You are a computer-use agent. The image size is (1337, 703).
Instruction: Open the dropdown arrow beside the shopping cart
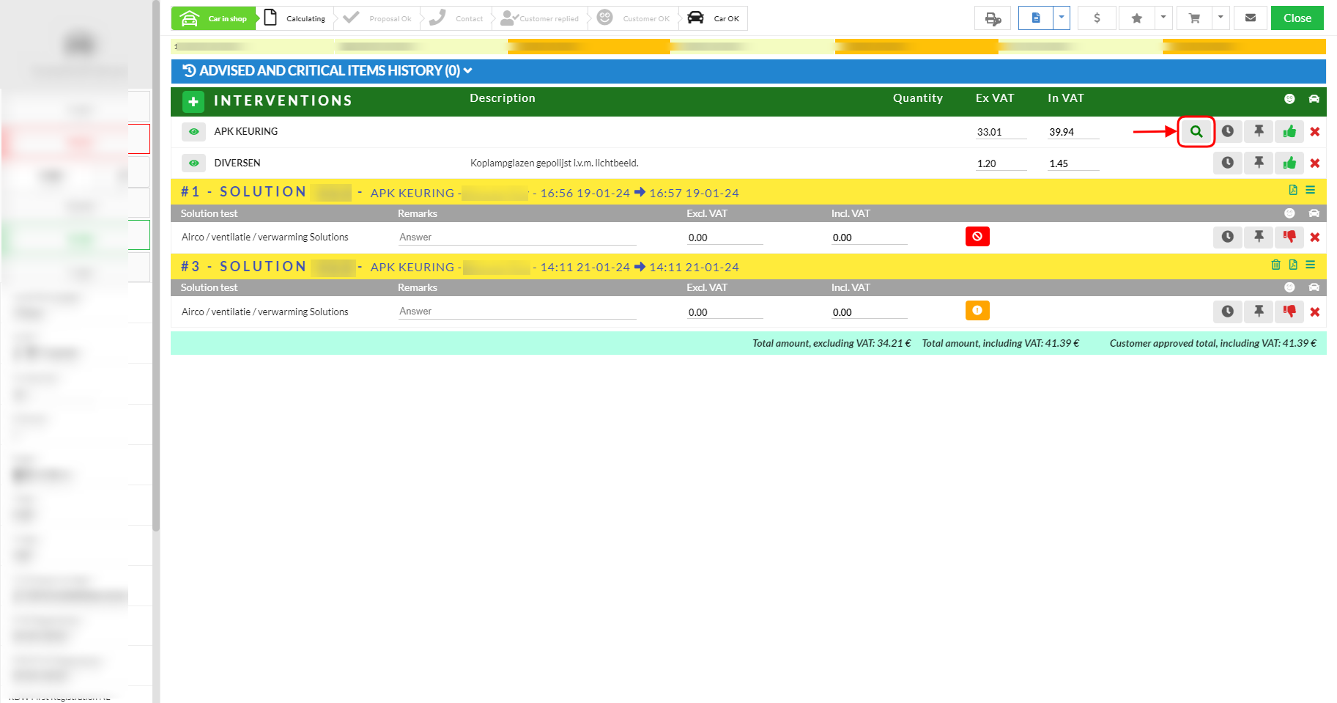coord(1220,18)
